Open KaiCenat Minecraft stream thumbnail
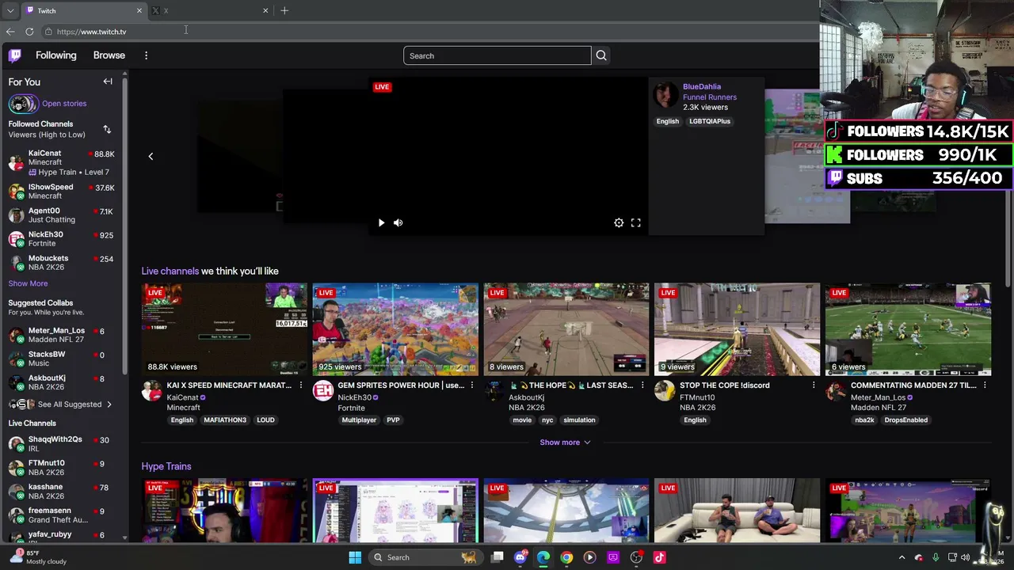The height and width of the screenshot is (570, 1014). coord(224,329)
